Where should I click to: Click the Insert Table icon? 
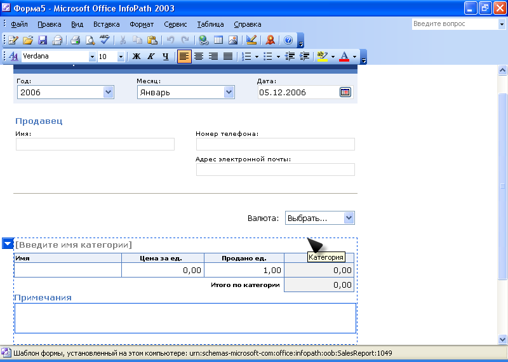point(218,40)
